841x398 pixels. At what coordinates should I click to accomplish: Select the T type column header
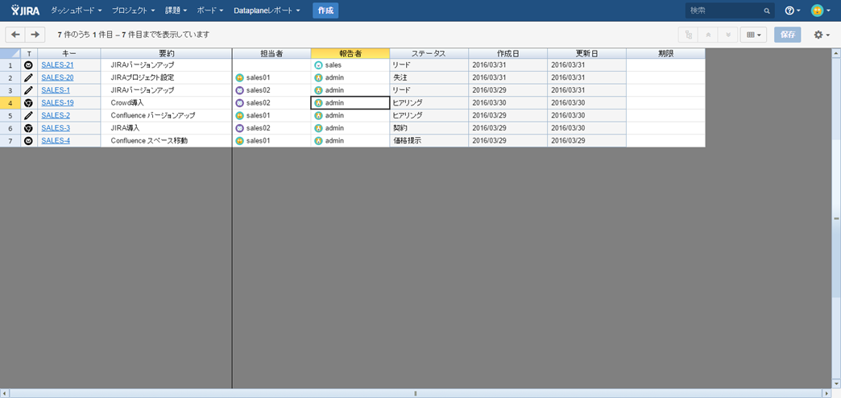[x=29, y=53]
